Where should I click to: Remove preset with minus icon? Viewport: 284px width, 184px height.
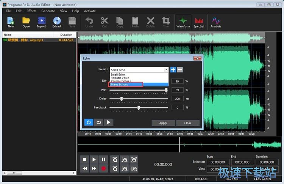(180, 70)
